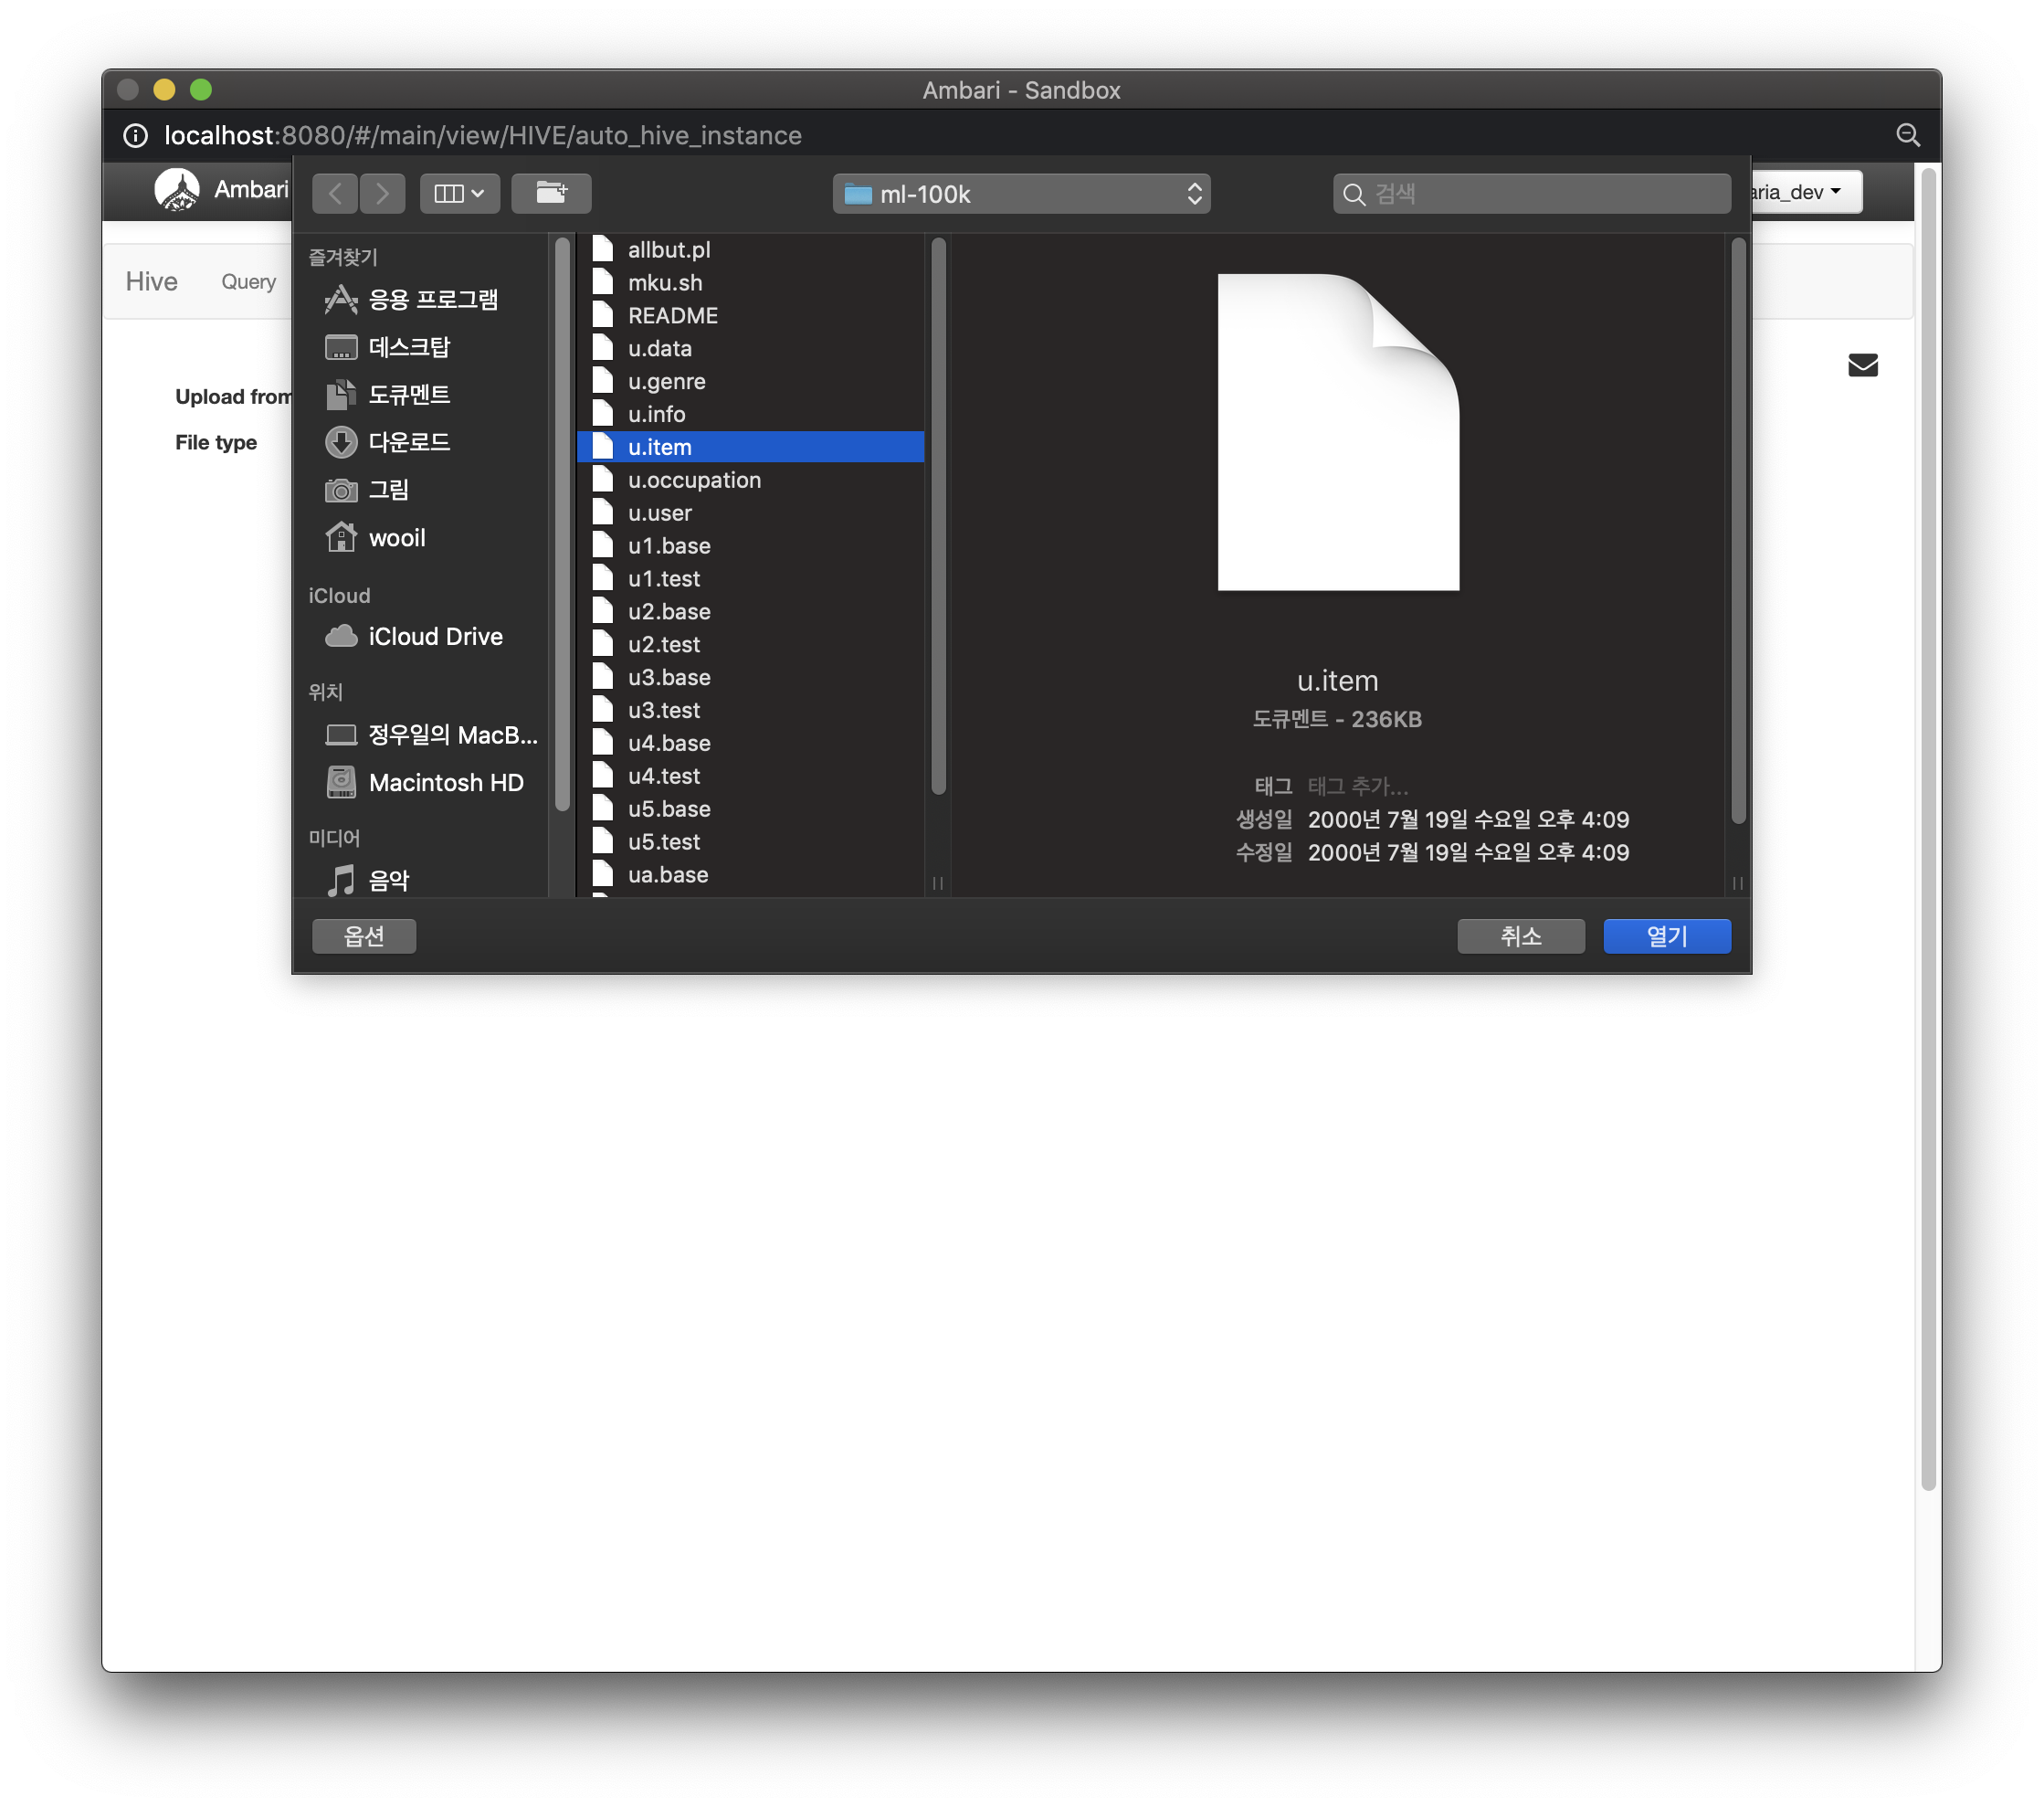
Task: Click 취소 to cancel dialog
Action: 1520,936
